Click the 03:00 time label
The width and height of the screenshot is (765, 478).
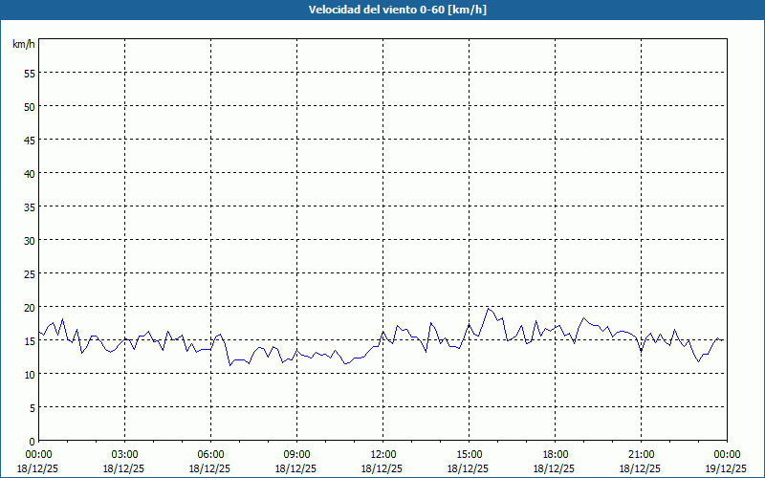click(x=124, y=454)
